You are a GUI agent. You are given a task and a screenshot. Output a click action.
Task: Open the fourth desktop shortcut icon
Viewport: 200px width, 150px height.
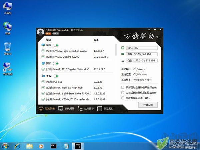click(x=8, y=69)
